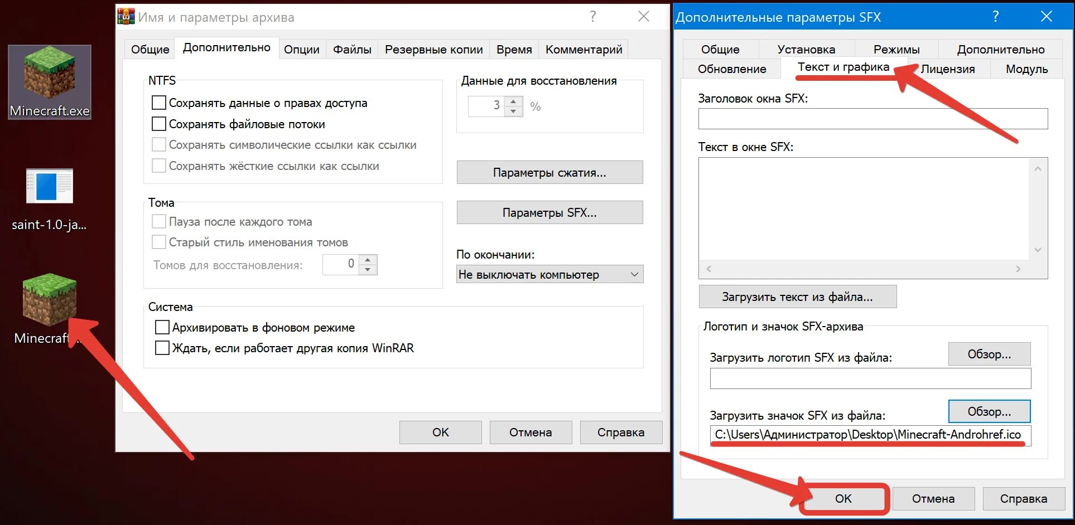
Task: Confirm archive dialog with OK
Action: 441,432
